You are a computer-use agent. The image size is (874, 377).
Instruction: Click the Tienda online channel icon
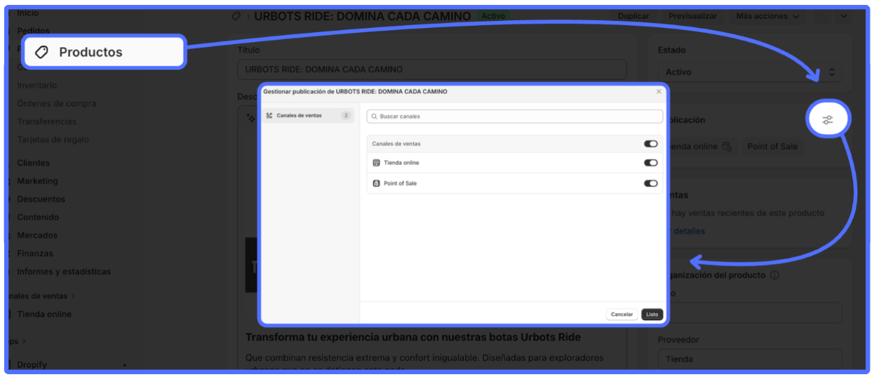[376, 163]
